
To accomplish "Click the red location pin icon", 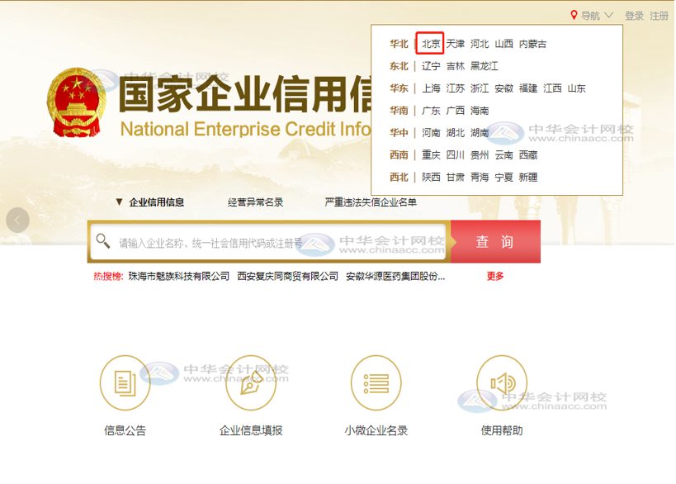I will point(574,15).
